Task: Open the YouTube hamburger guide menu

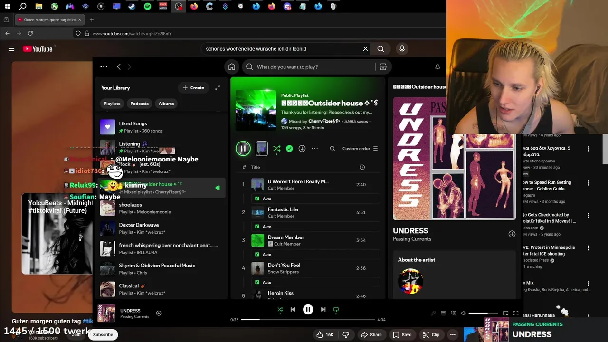Action: [11, 48]
